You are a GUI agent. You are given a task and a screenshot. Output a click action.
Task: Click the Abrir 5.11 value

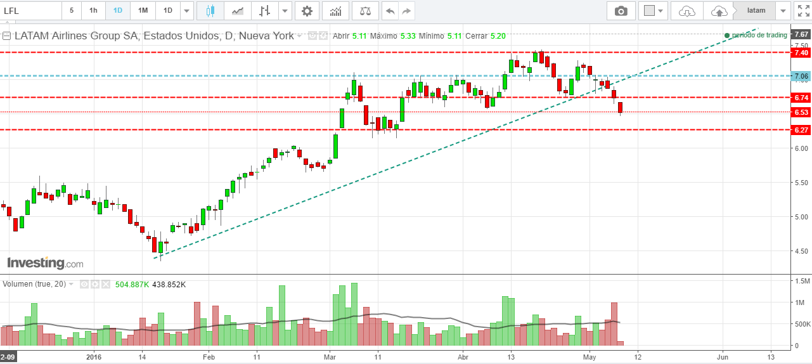pos(359,36)
